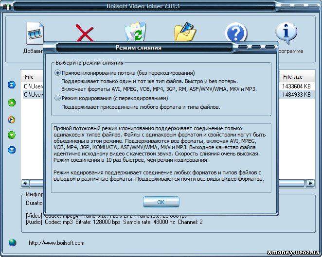Viewport: 322px width, 257px height.
Task: Click the folder merge video icon
Action: 185,32
